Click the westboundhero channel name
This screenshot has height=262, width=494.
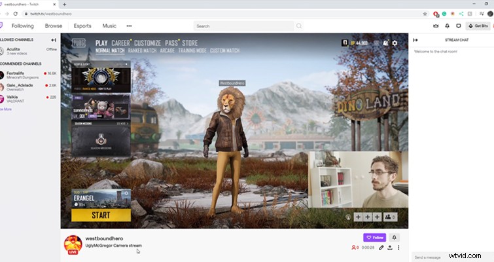104,238
